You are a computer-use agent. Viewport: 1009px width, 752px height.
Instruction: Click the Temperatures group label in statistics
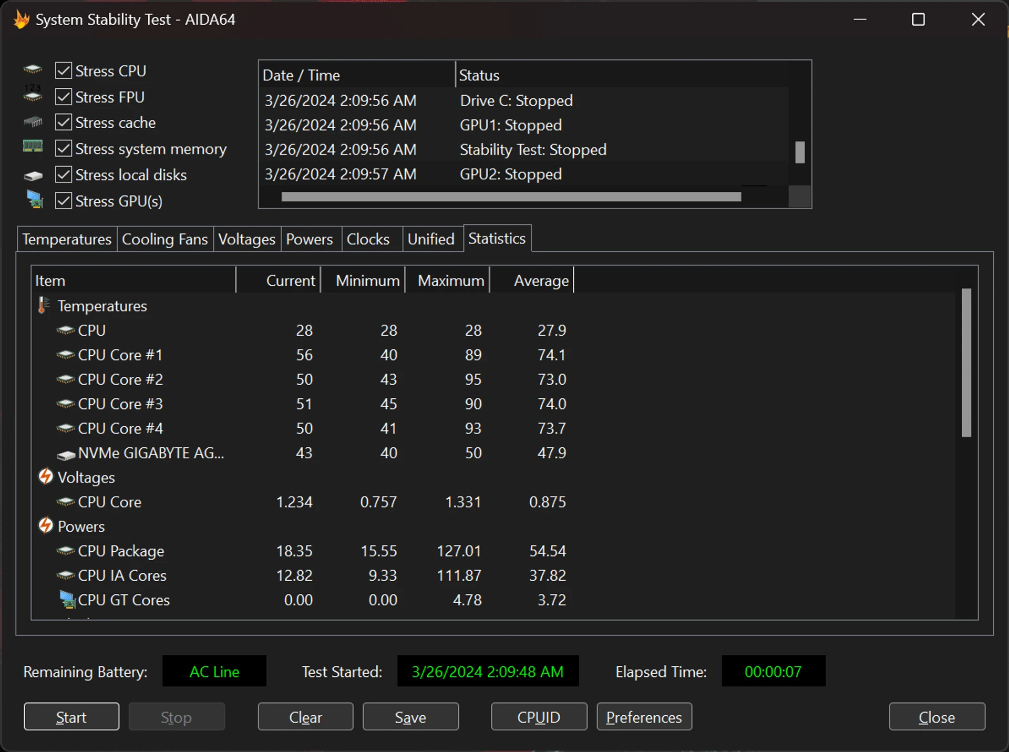(102, 306)
